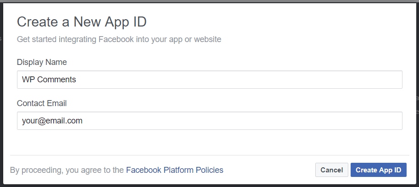419x187 pixels.
Task: Click blank space between email field and divider
Action: click(209, 142)
